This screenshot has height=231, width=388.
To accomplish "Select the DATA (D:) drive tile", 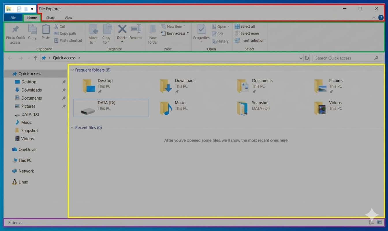I will (x=111, y=108).
